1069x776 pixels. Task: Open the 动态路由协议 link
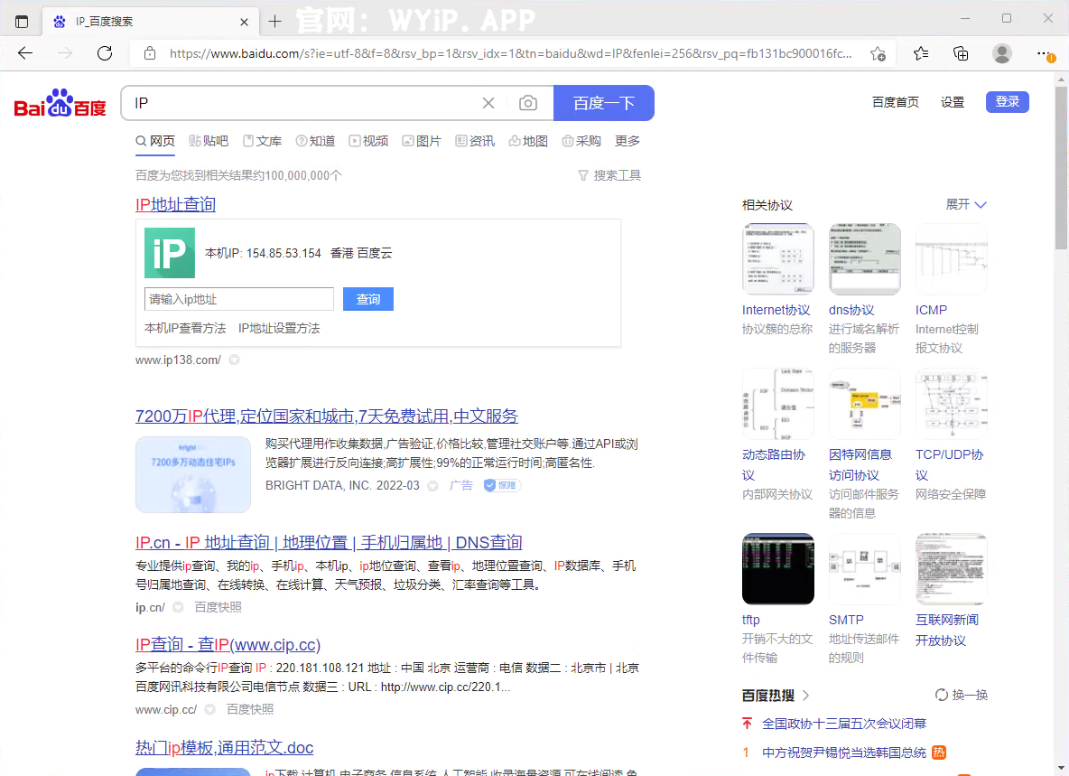point(774,465)
